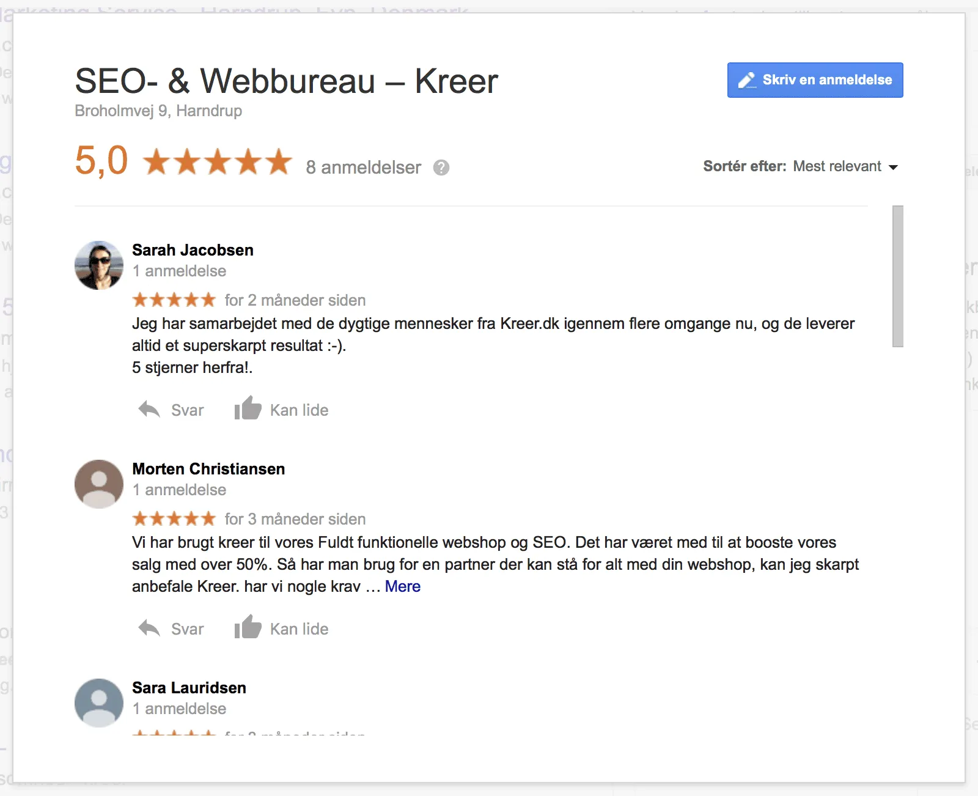Open the help icon next to 8 anmeldelser
Screen dimensions: 978x796
point(442,167)
